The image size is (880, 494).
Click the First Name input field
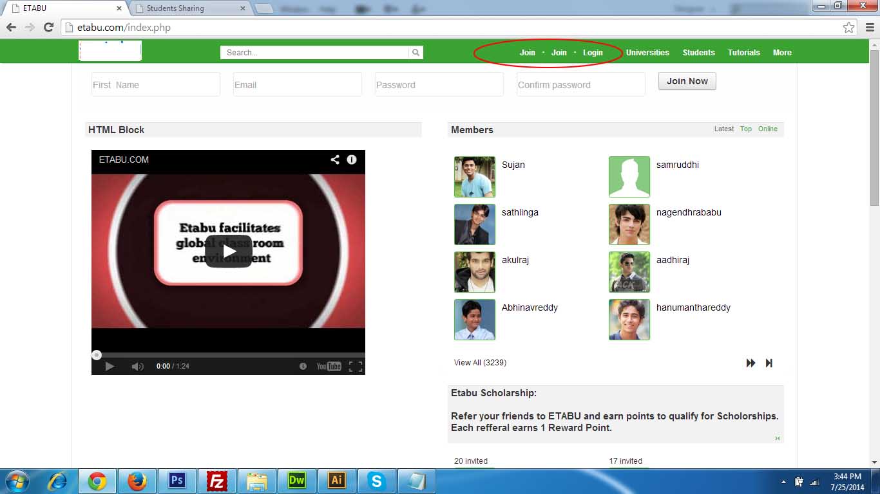point(156,85)
